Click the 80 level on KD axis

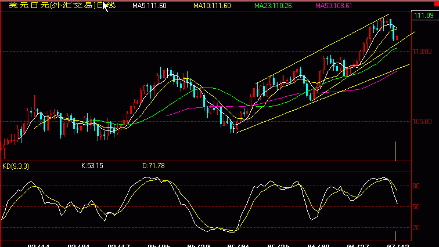click(416, 186)
